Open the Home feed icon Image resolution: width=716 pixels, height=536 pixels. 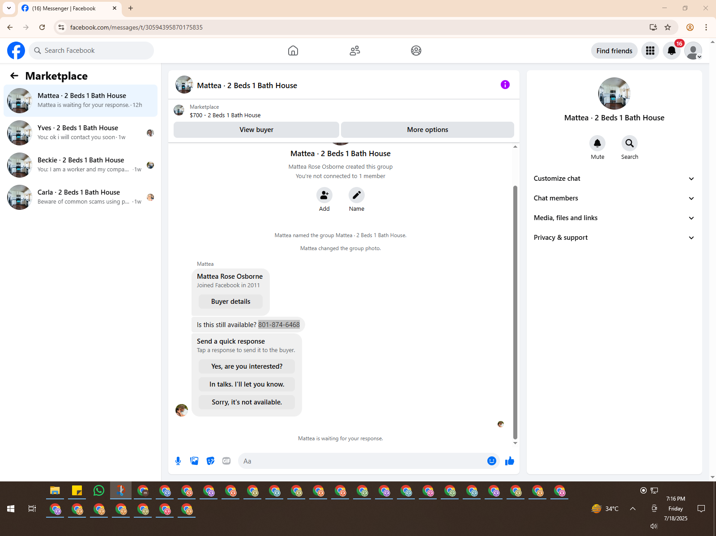coord(293,51)
